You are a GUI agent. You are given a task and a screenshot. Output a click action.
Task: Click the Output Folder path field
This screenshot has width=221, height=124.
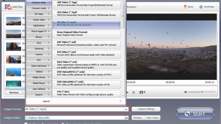tap(75, 118)
